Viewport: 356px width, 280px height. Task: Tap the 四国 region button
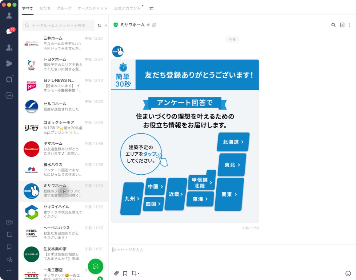coord(153,204)
